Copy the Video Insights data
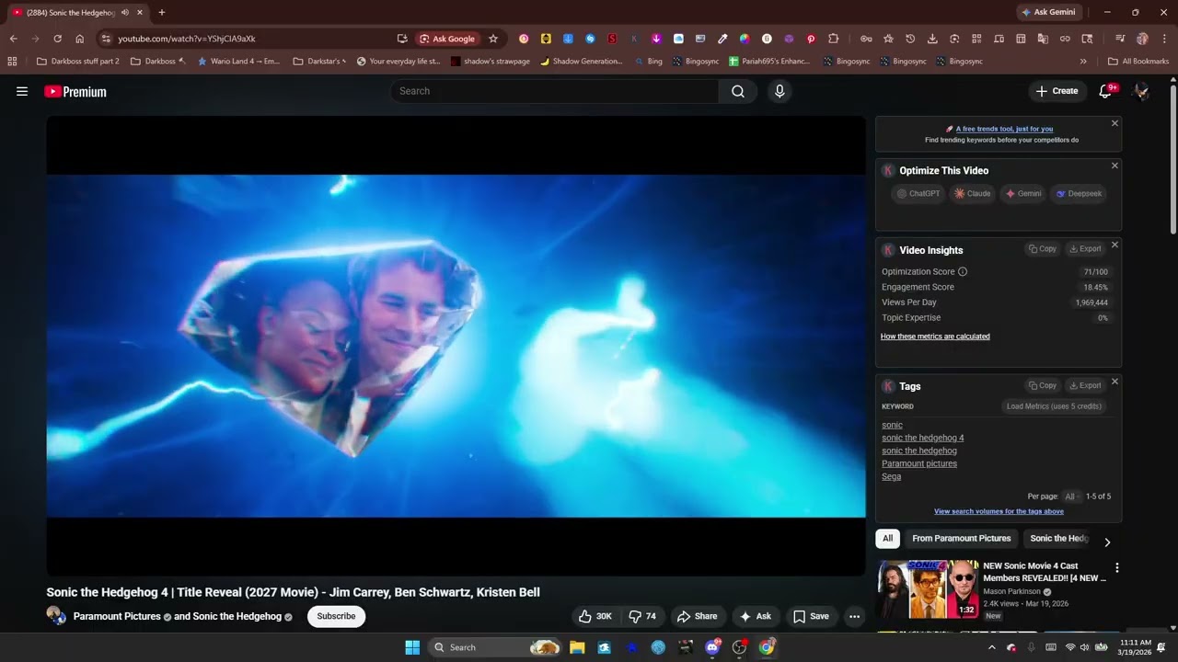 tap(1043, 249)
